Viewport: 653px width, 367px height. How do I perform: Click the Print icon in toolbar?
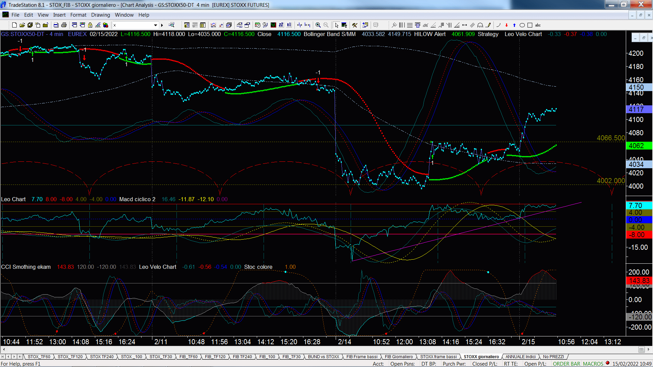[64, 25]
